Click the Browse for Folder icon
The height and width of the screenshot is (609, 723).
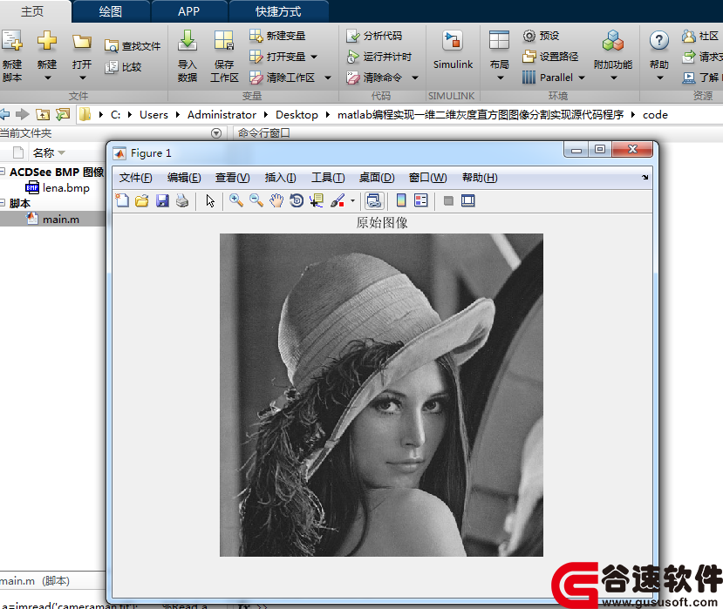pos(63,114)
